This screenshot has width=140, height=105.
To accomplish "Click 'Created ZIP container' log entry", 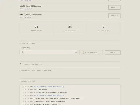I will point(58,98).
